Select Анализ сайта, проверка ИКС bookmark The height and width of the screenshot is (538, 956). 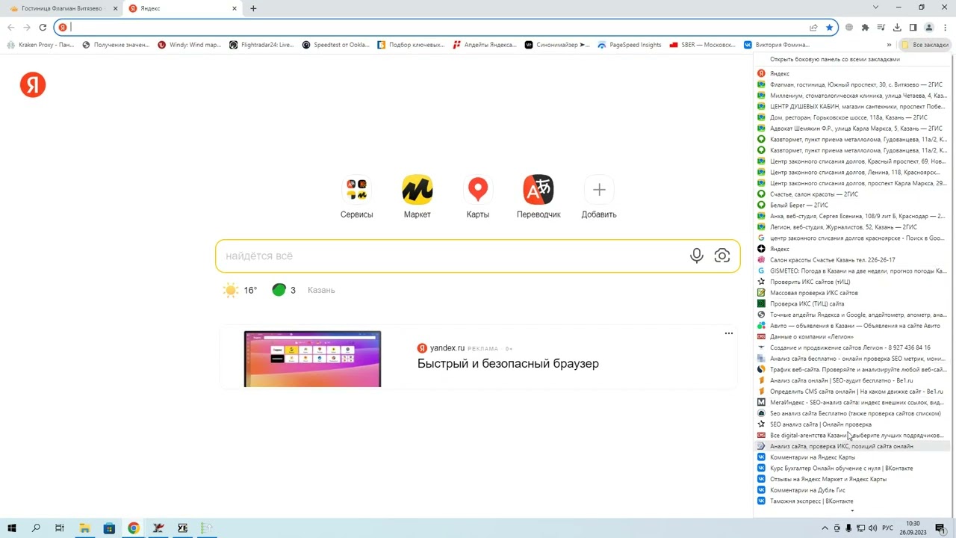point(852,446)
